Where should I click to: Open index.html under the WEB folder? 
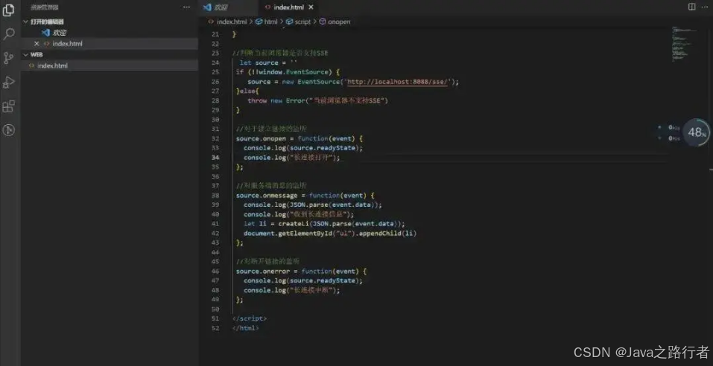coord(109,65)
